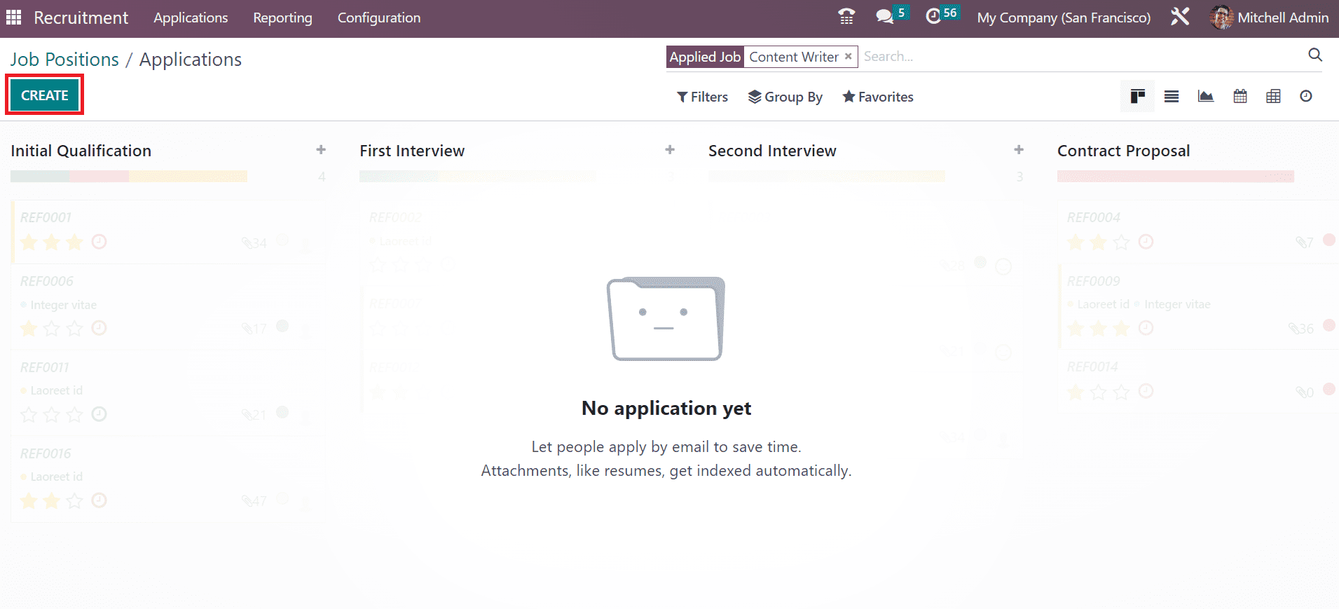Remove the Content Writer filter tag

pyautogui.click(x=848, y=57)
